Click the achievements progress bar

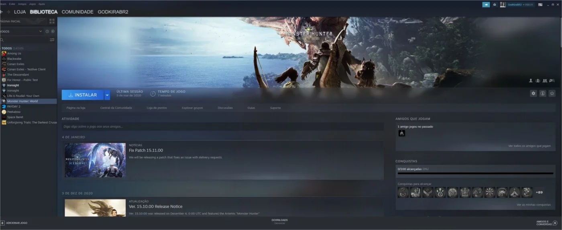[475, 174]
